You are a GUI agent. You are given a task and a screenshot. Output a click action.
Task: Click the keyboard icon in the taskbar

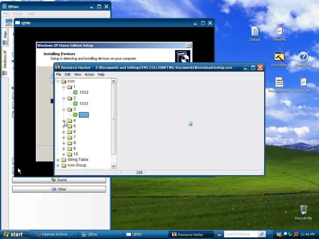(220, 235)
